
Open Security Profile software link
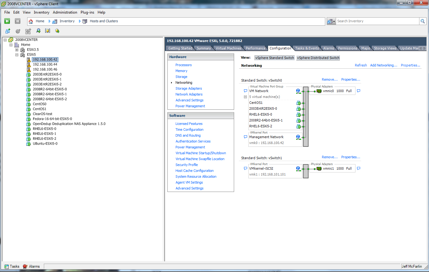click(x=187, y=165)
